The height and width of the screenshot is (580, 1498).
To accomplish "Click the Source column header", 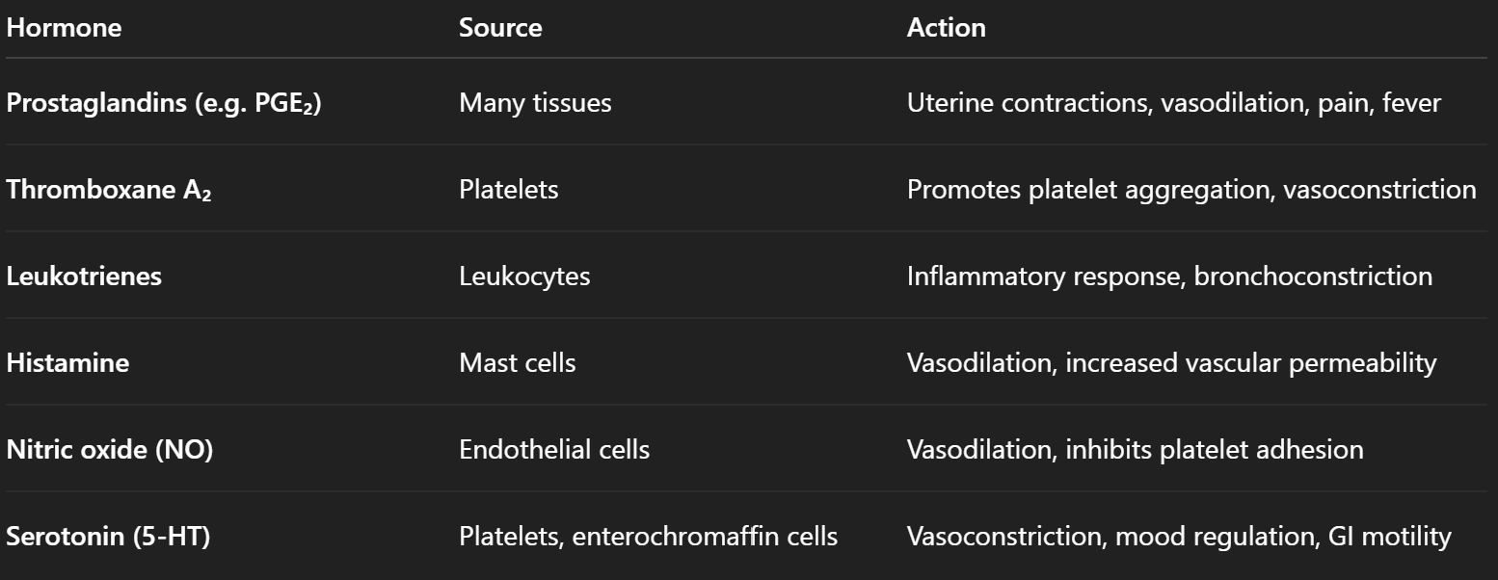I will (x=499, y=28).
